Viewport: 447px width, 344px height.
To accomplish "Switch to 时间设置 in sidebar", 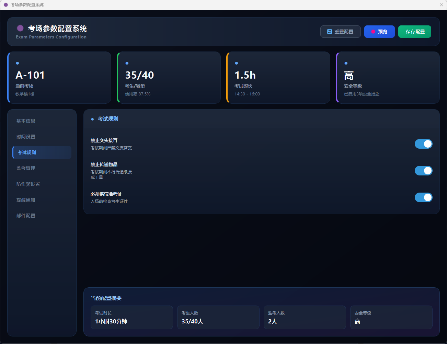I will [x=26, y=137].
